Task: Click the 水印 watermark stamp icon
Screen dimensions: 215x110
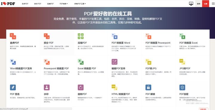Action: pos(47,87)
